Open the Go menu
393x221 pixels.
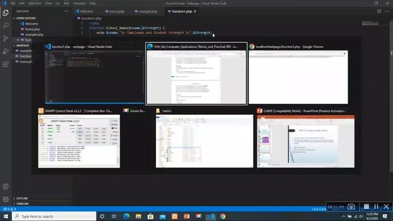[58, 3]
